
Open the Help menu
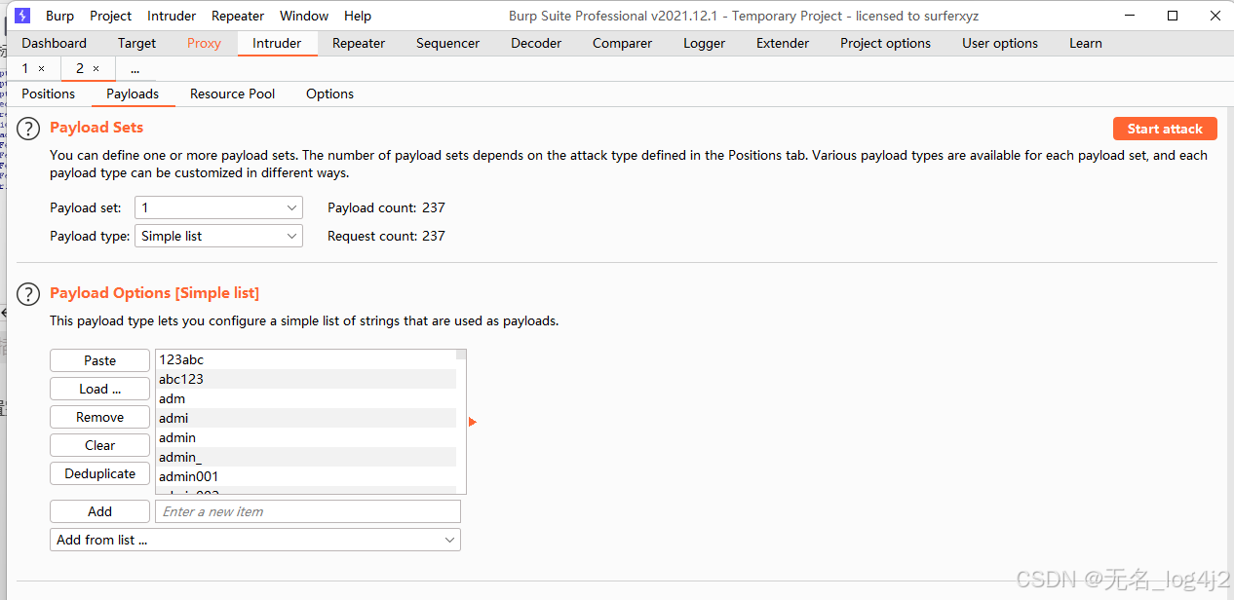pyautogui.click(x=358, y=16)
